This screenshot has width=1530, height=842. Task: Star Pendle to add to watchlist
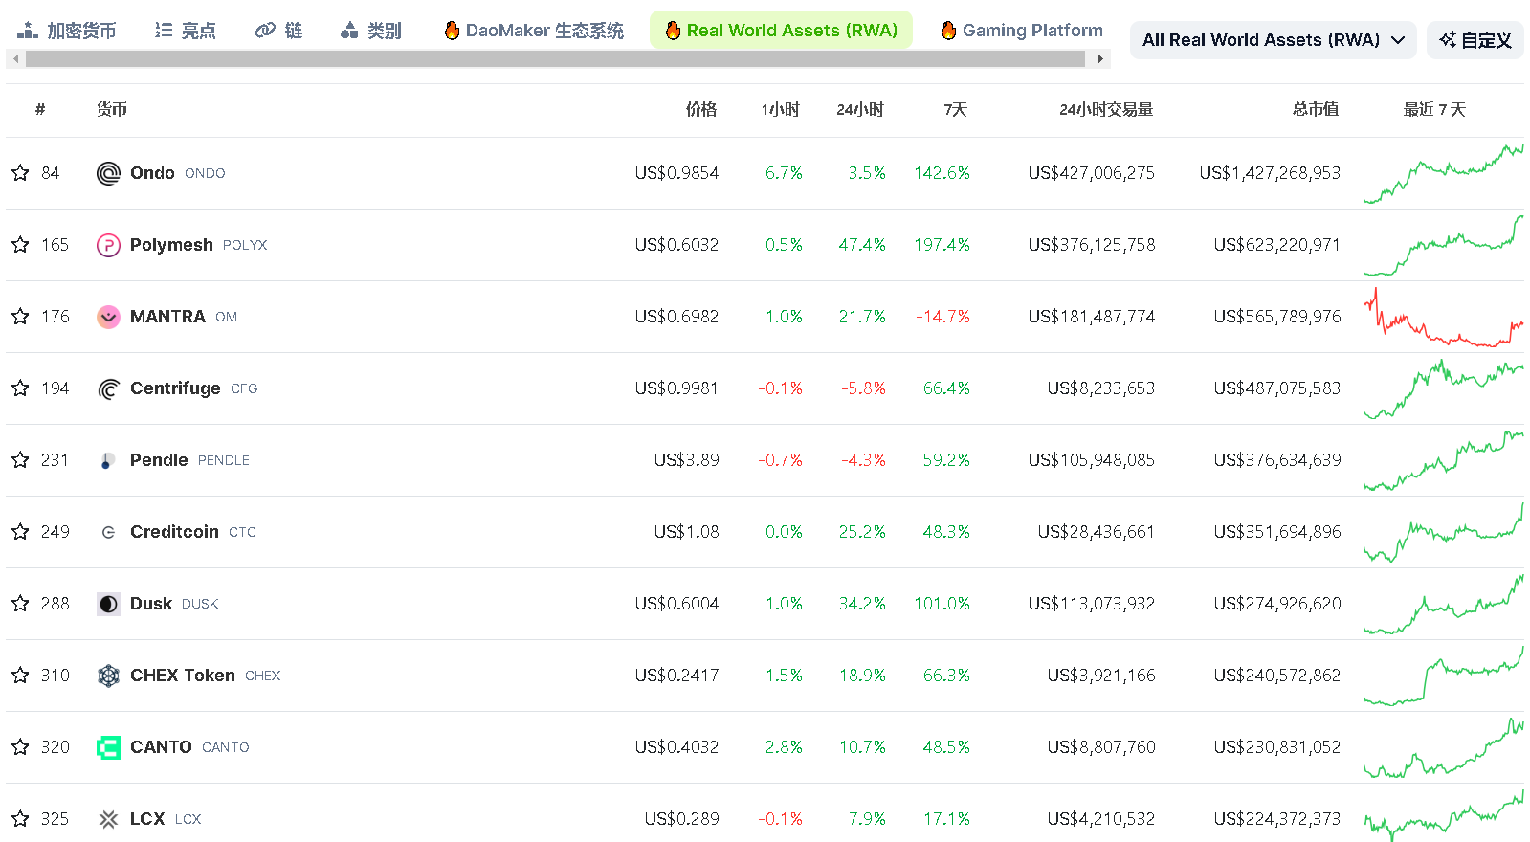click(20, 460)
